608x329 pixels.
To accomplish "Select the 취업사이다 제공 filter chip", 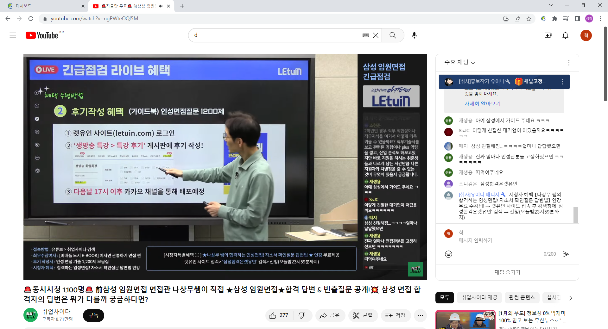I will click(x=479, y=297).
